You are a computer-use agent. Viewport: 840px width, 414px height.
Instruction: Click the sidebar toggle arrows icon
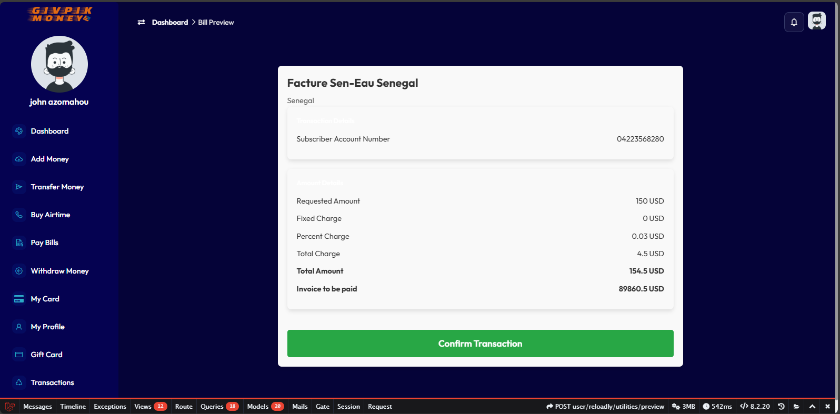[x=141, y=22]
